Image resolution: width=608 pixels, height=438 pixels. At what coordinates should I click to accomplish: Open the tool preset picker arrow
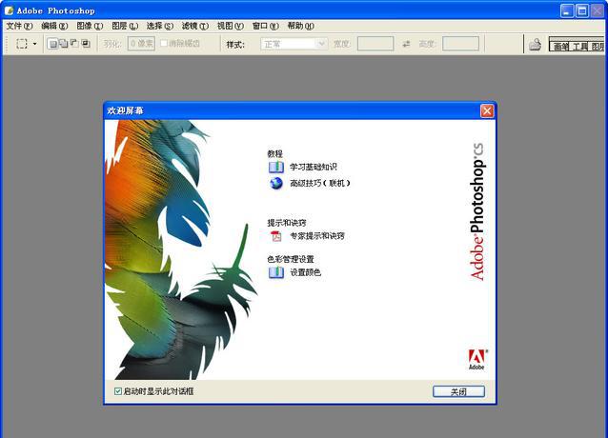(x=35, y=44)
